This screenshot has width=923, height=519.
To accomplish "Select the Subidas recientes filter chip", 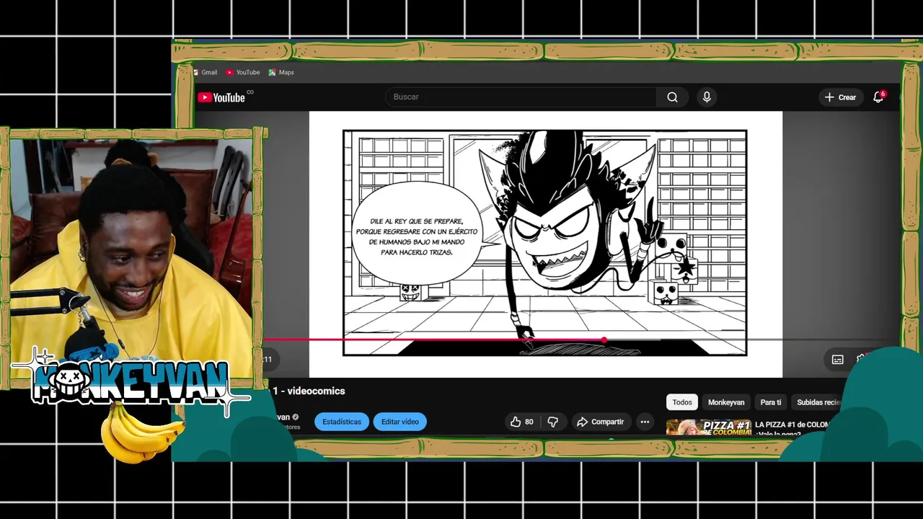I will click(818, 402).
